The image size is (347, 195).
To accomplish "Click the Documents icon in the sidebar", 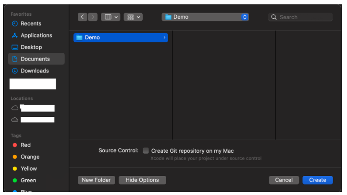I will [x=15, y=59].
